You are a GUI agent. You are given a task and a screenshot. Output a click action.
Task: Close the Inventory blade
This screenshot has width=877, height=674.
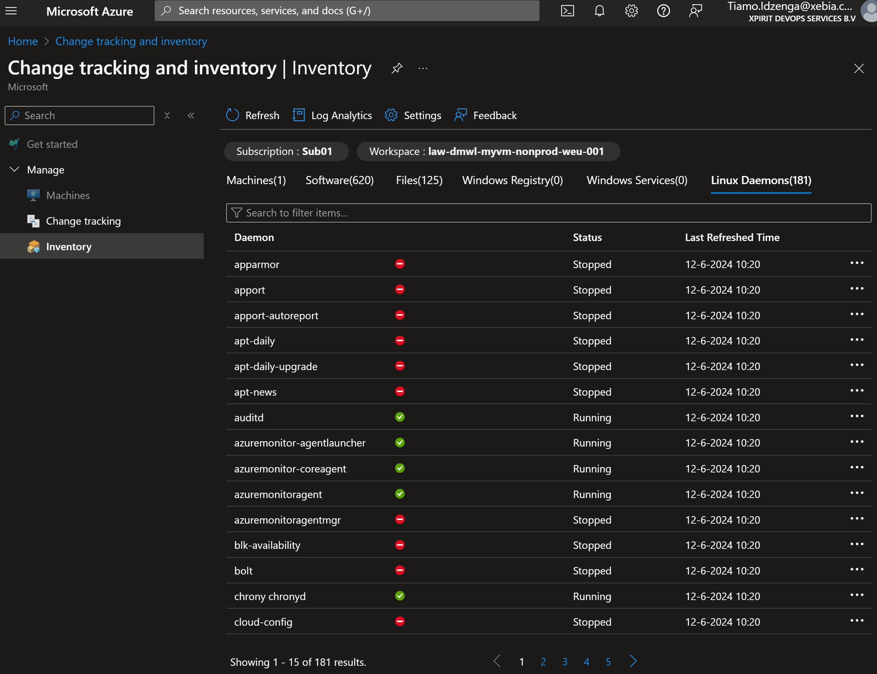click(x=859, y=69)
